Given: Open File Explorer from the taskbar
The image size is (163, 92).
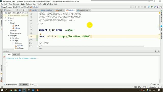Looking at the screenshot, I should tap(16, 90).
